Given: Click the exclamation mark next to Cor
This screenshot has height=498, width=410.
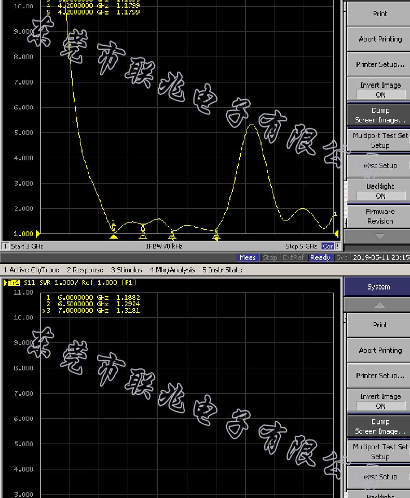Looking at the screenshot, I should click(337, 246).
